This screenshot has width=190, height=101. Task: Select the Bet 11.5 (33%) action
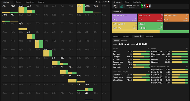125,26
